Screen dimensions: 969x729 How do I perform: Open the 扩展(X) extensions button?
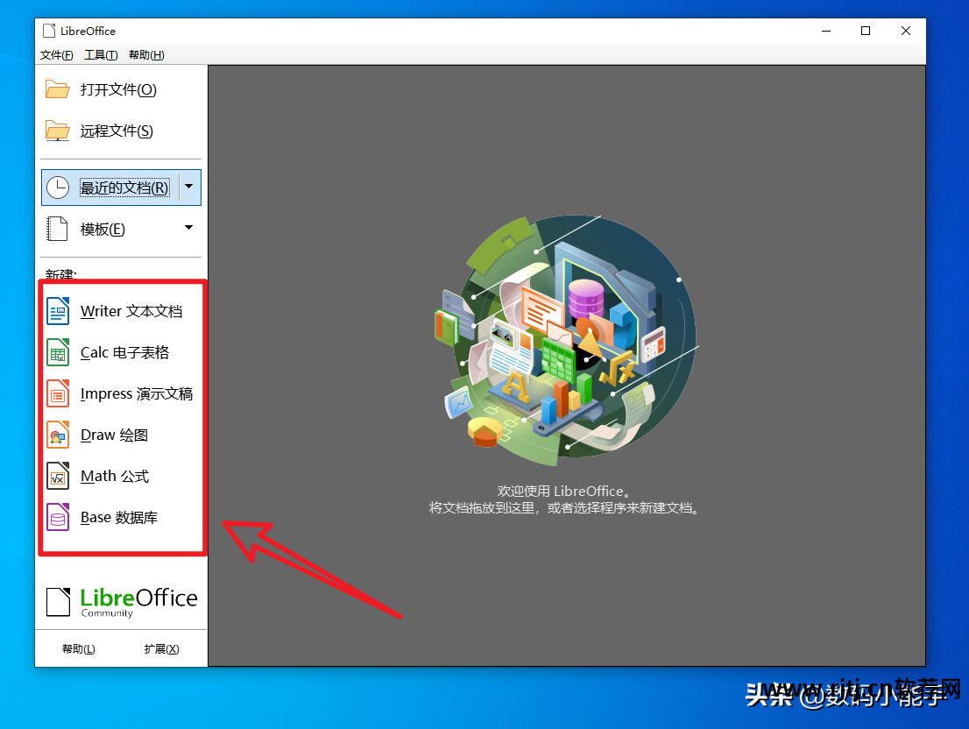[x=161, y=648]
